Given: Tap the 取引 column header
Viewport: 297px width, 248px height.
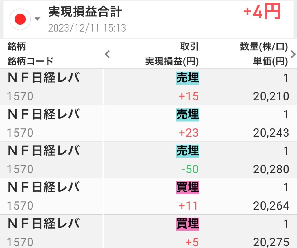Looking at the screenshot, I should point(189,47).
